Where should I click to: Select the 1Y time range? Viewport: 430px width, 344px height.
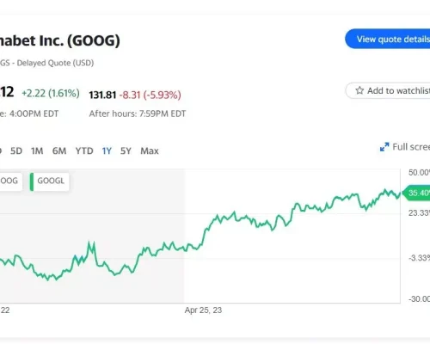(x=107, y=150)
